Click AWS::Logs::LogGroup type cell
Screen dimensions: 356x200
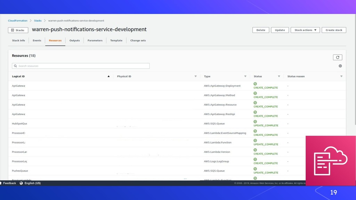(216, 161)
